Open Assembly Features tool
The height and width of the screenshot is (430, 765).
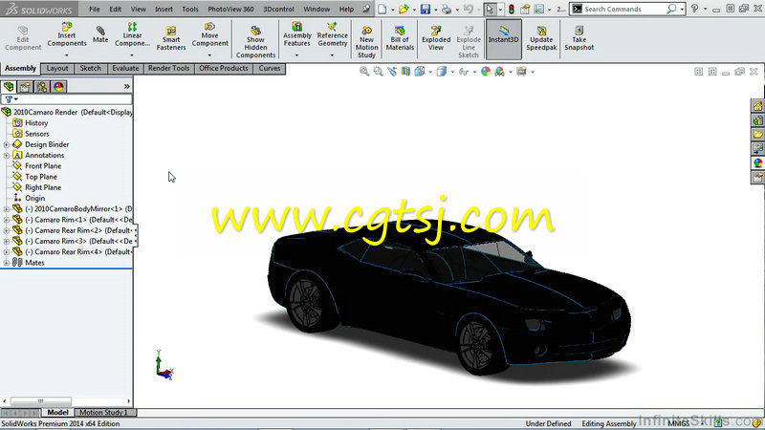[x=297, y=34]
